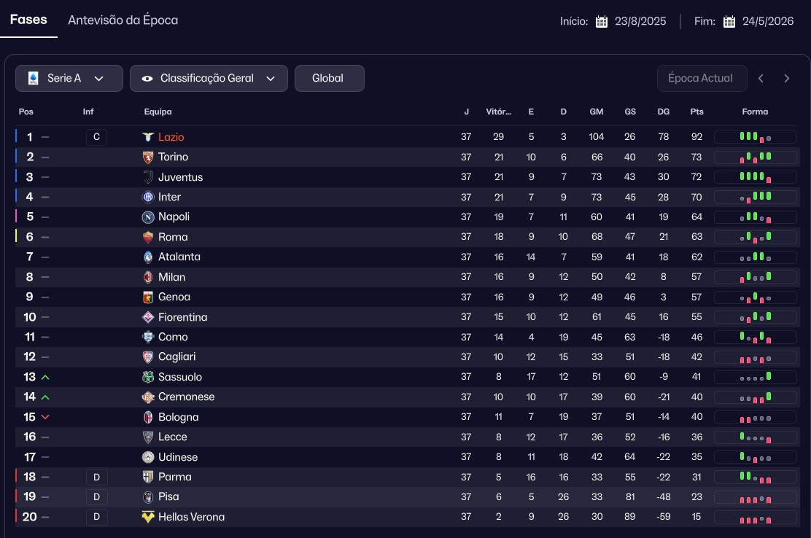Open the Torino team link
The image size is (811, 538).
pyautogui.click(x=173, y=157)
